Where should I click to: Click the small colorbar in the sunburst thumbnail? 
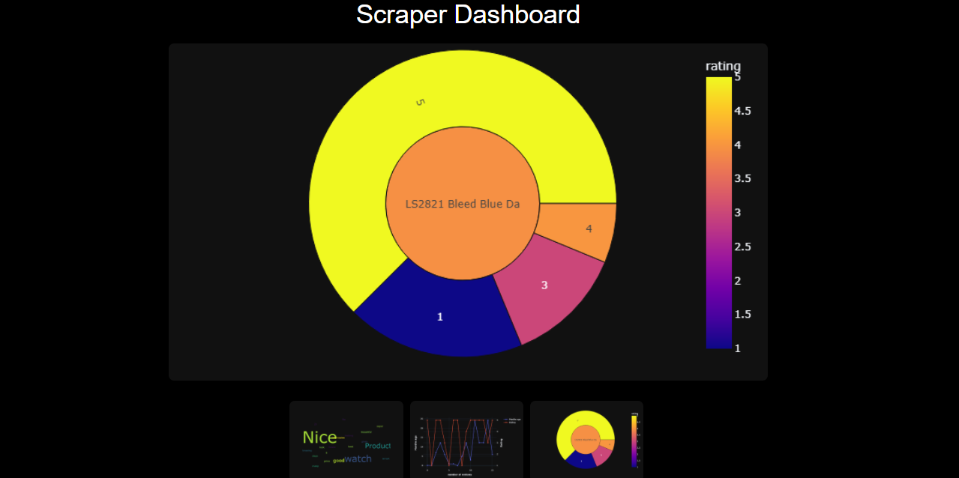[x=634, y=441]
